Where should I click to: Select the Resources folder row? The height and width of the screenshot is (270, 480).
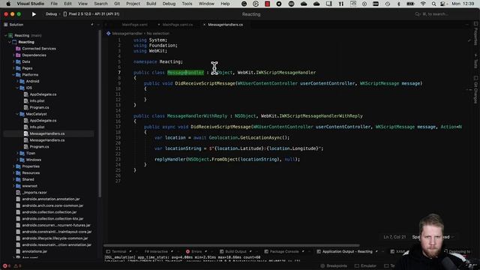[31, 173]
